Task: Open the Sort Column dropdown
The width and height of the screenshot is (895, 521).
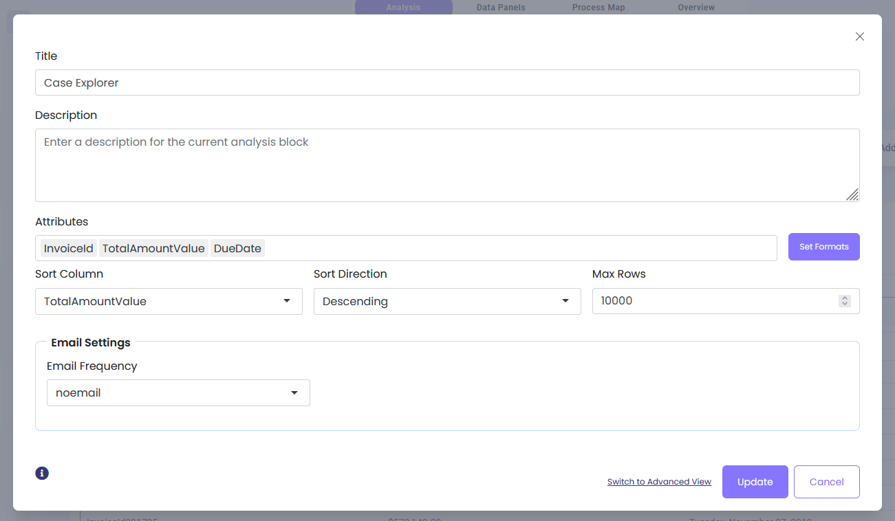Action: pyautogui.click(x=169, y=301)
